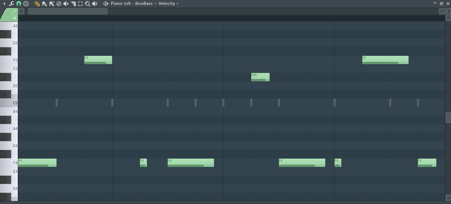The height and width of the screenshot is (204, 451).
Task: Expand the arrow after Velocity
Action: click(178, 4)
